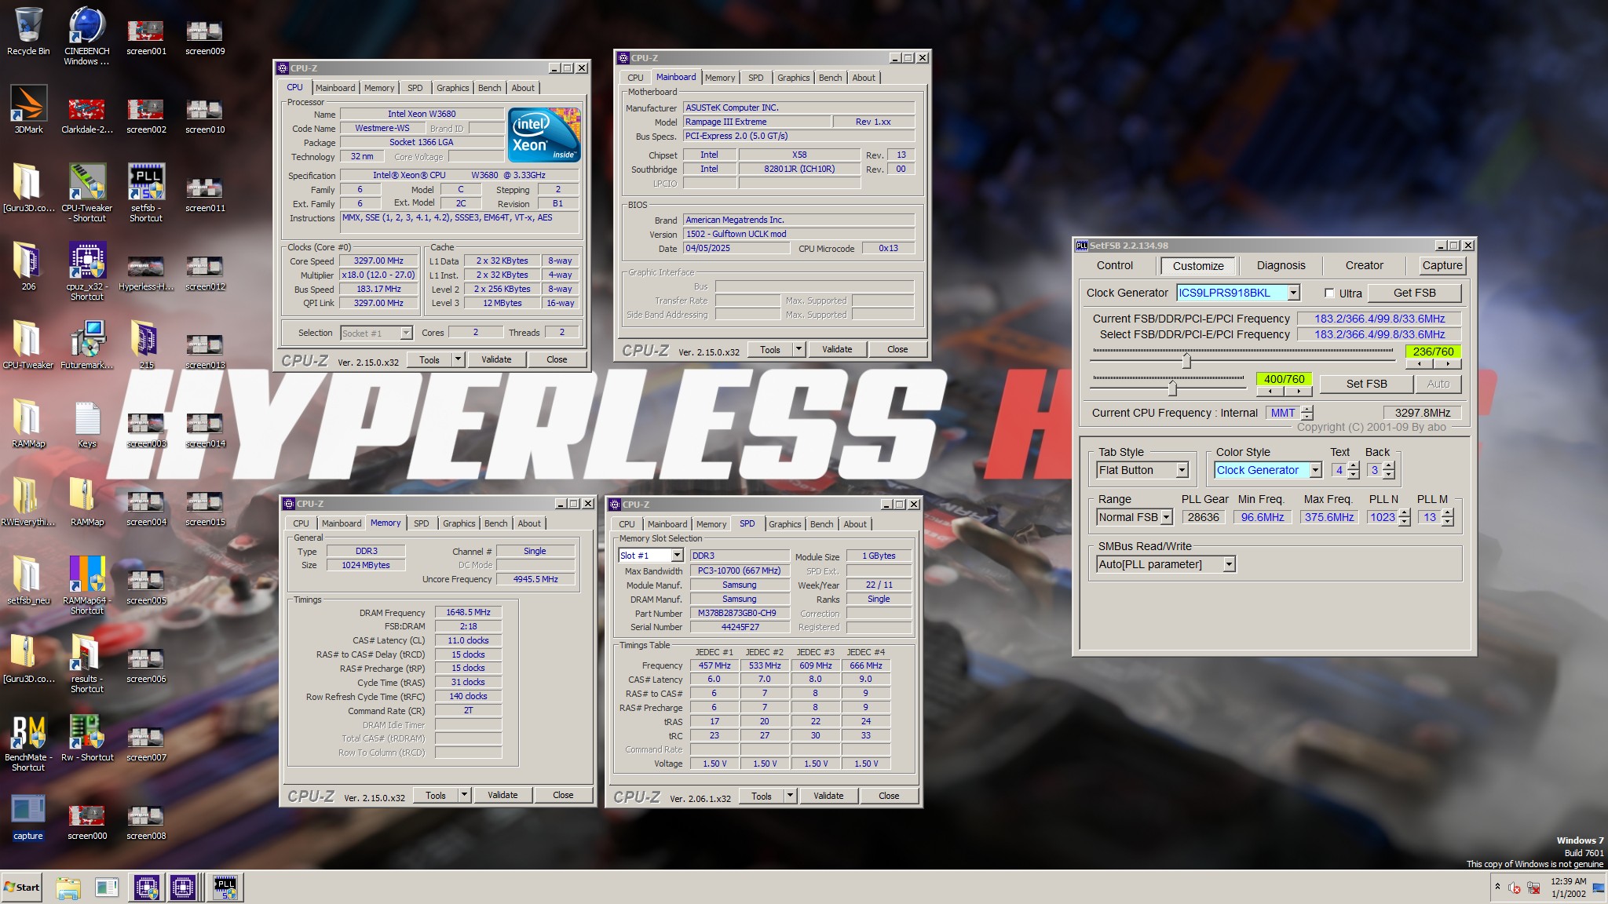The width and height of the screenshot is (1608, 904).
Task: Launch CINEBENCH Windows shortcut
Action: 87,35
